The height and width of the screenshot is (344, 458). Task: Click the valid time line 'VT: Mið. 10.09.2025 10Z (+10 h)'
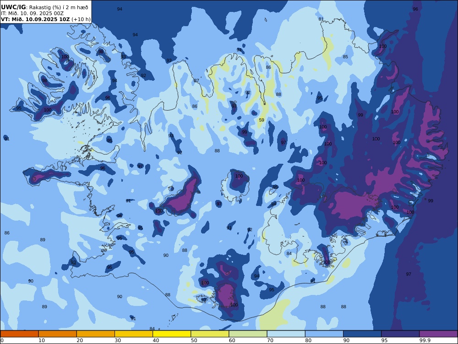(x=45, y=19)
